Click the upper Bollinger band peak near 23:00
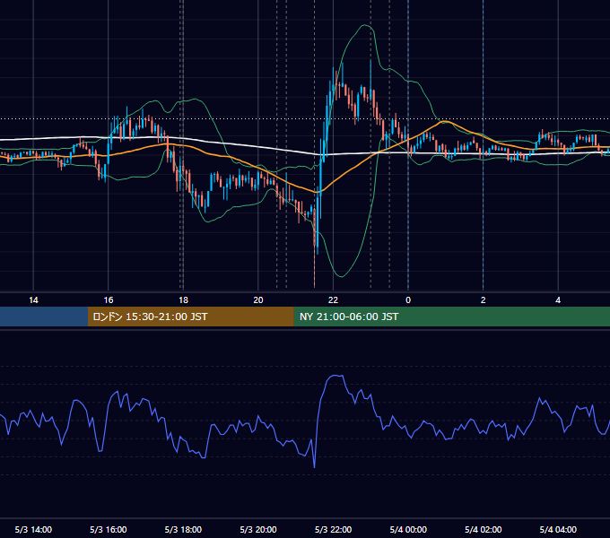610x538 pixels. click(x=366, y=25)
